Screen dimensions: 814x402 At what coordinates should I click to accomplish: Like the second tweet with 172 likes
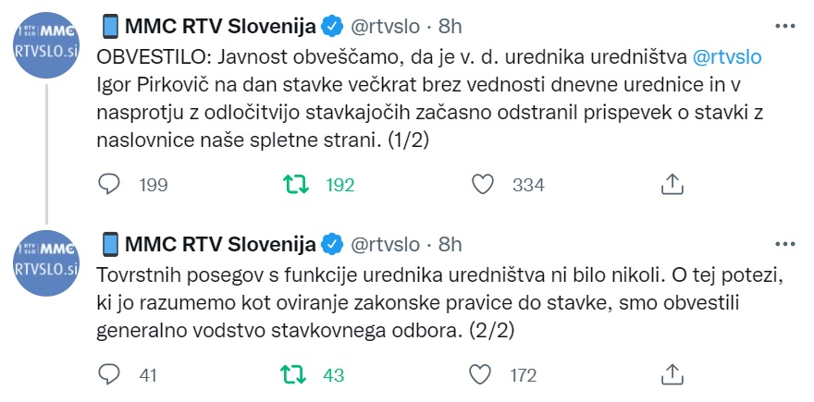482,374
